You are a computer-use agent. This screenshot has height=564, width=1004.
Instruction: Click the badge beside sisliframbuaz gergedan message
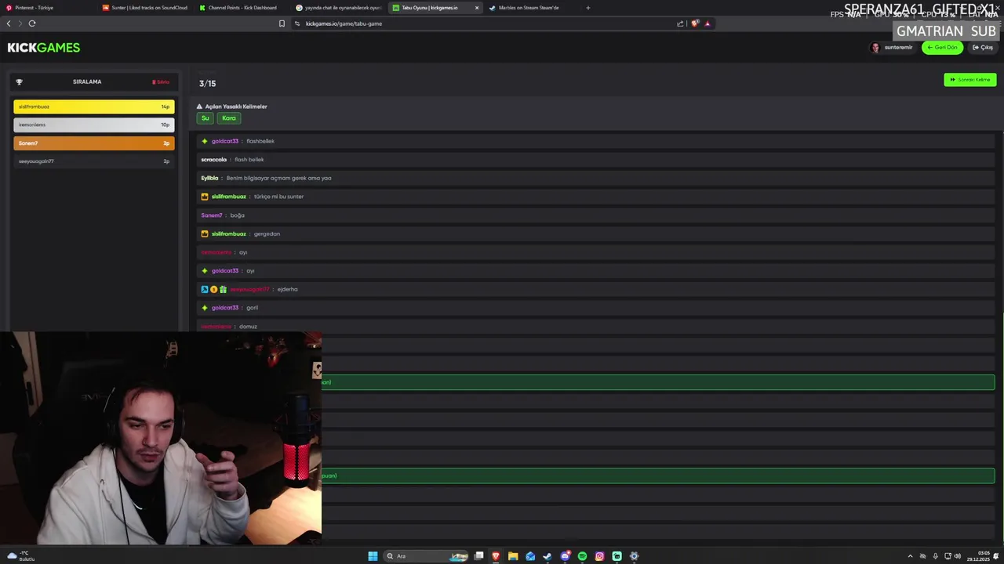[205, 233]
